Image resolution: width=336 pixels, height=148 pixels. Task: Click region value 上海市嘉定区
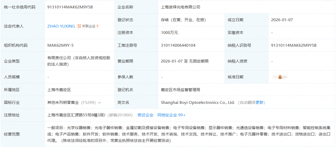click(59, 90)
